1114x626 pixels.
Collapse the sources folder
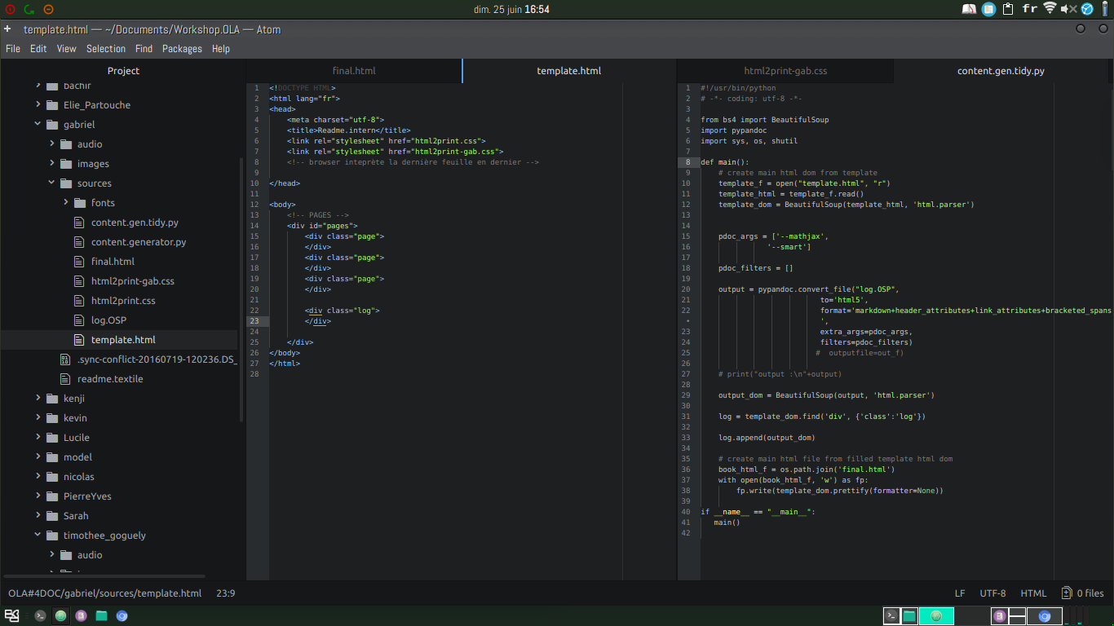(51, 183)
